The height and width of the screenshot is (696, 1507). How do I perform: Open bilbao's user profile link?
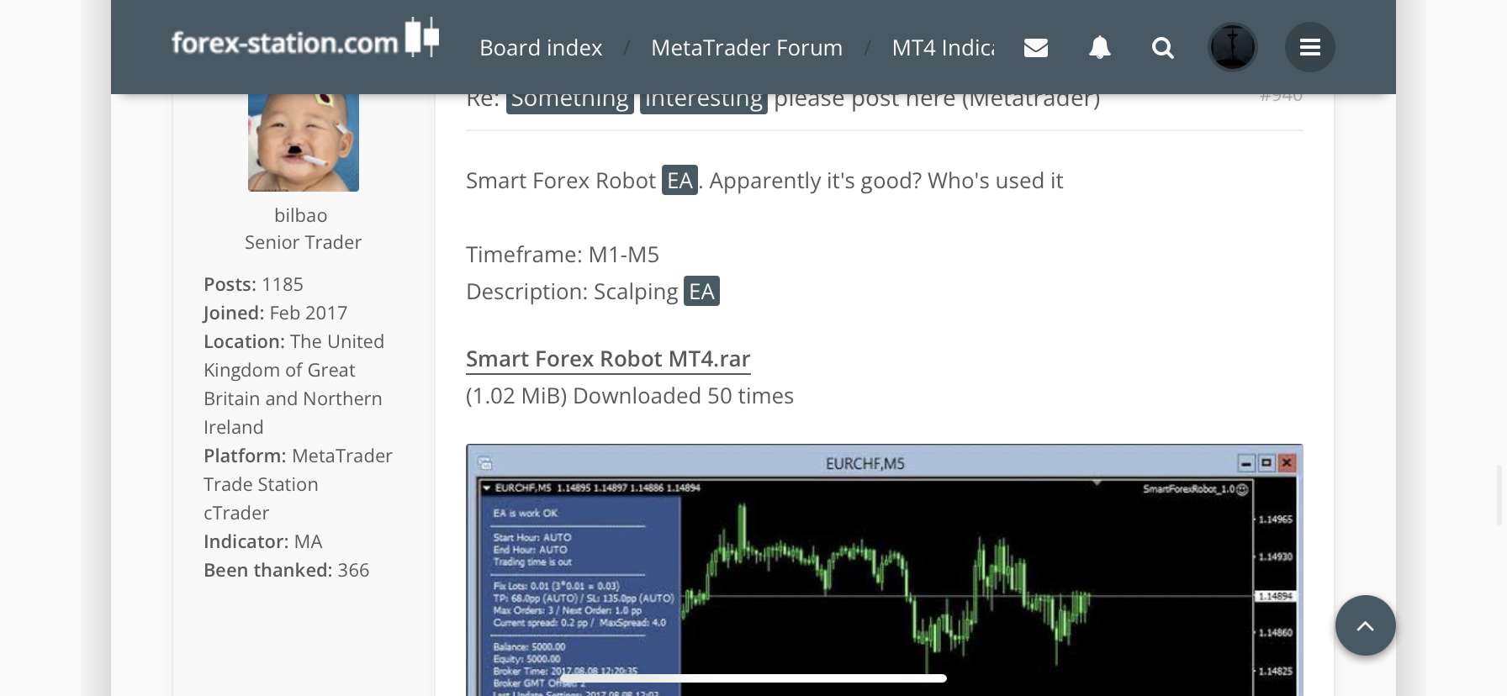tap(301, 215)
